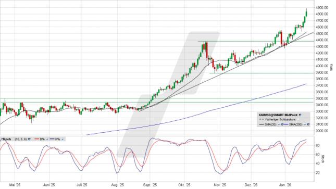Click the blue K% line sample
Viewport: 336px width, 189px height.
pos(52,139)
